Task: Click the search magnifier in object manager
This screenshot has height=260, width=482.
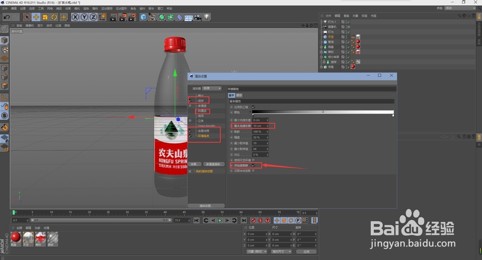Action: [x=459, y=16]
